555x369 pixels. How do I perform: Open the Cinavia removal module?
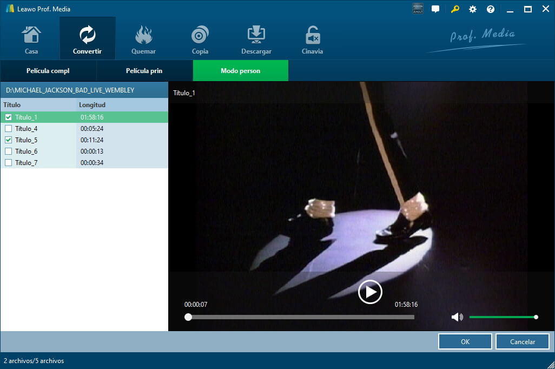(x=312, y=39)
